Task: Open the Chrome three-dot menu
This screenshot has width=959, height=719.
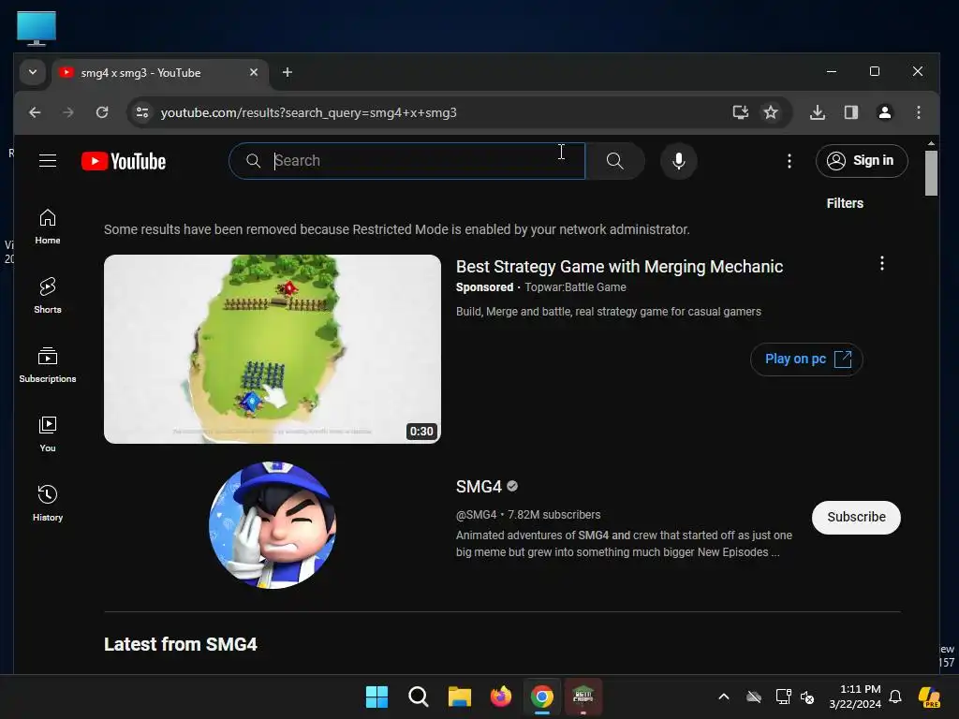Action: point(918,112)
